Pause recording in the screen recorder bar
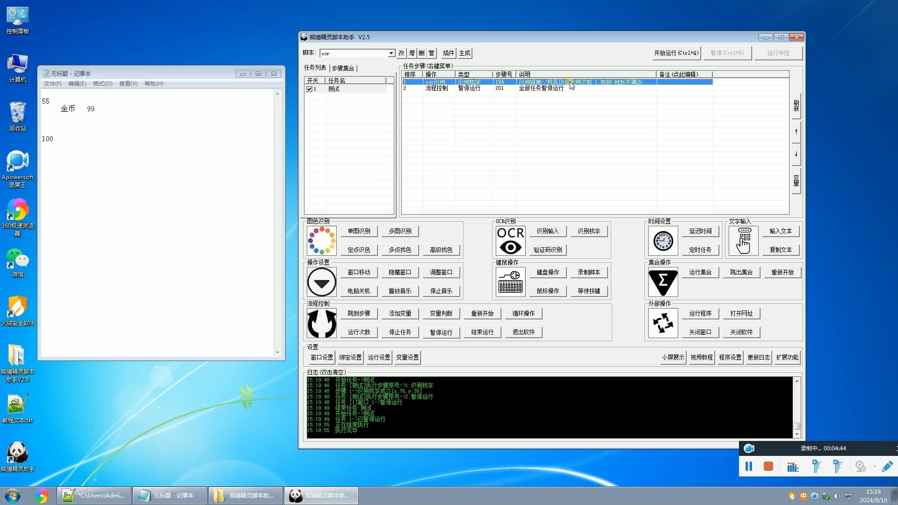 pos(749,466)
